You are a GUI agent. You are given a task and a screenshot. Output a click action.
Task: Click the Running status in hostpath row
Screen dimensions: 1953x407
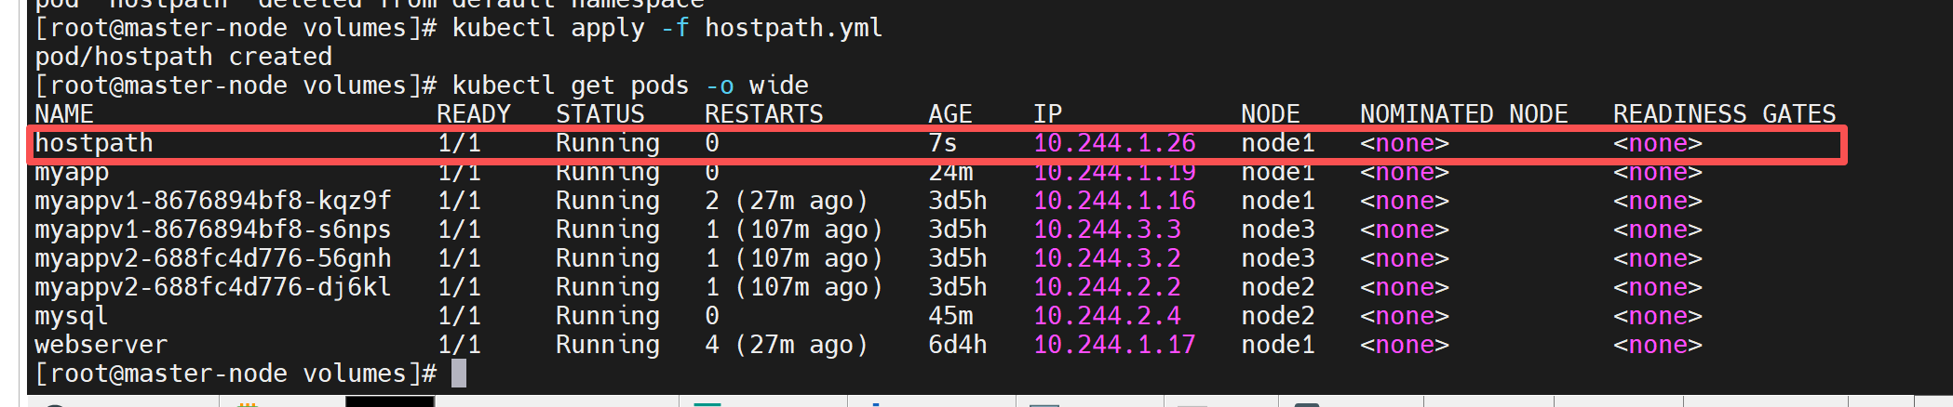[608, 143]
